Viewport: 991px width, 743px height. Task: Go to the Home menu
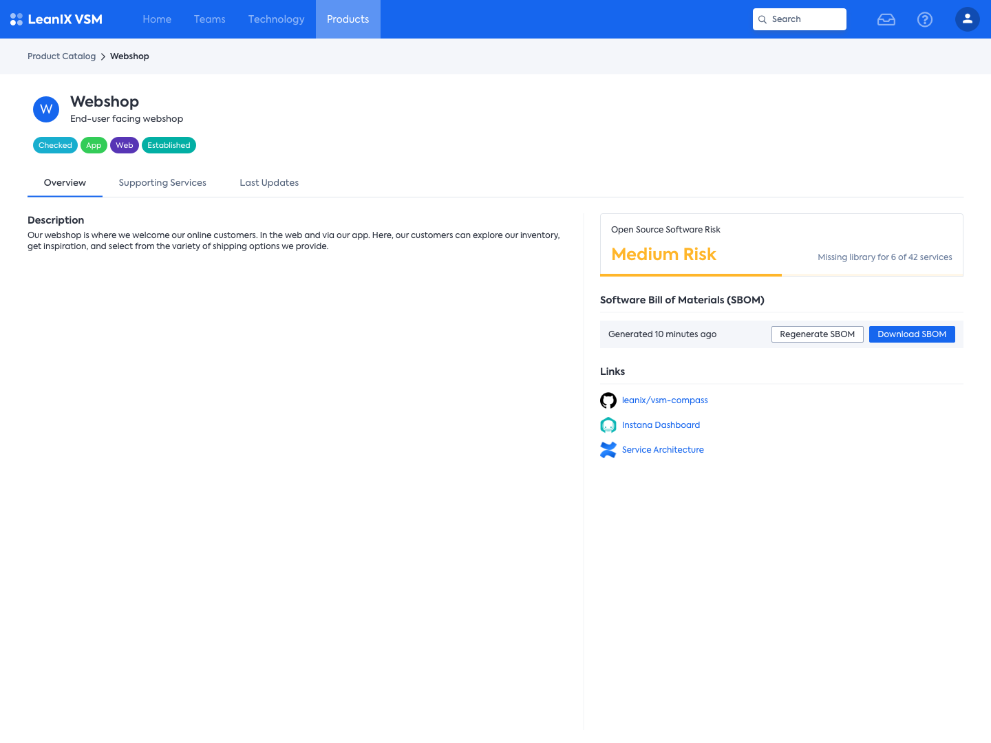[x=157, y=19]
